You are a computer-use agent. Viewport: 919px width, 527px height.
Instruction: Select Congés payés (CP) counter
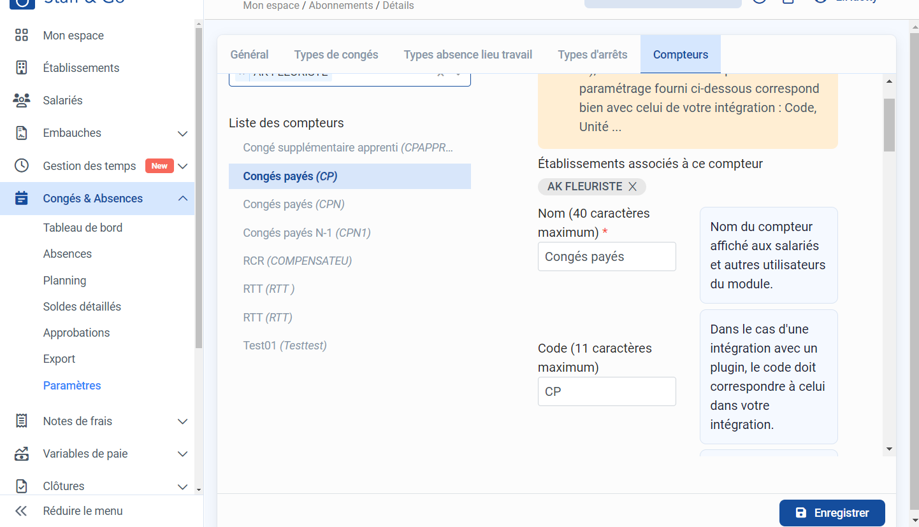(x=350, y=176)
